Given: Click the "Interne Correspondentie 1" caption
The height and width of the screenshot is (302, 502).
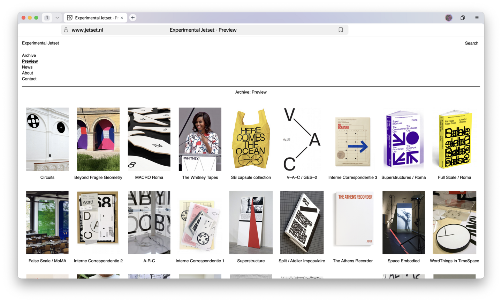Looking at the screenshot, I should tap(200, 261).
